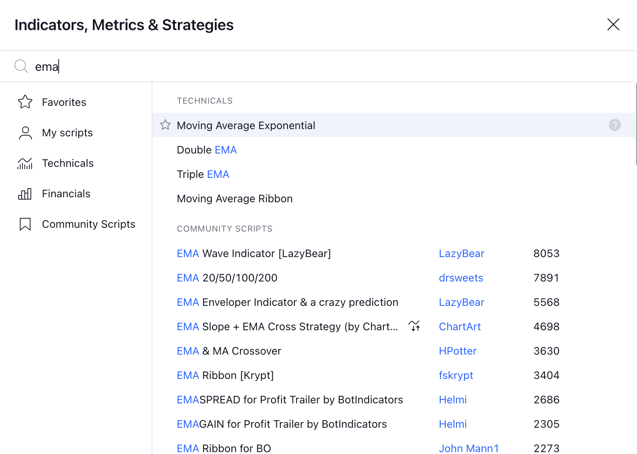
Task: Select the Technicals category label
Action: pyautogui.click(x=68, y=163)
